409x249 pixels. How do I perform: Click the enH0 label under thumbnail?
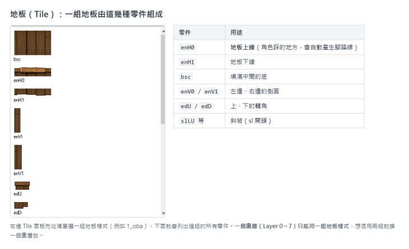click(x=19, y=81)
